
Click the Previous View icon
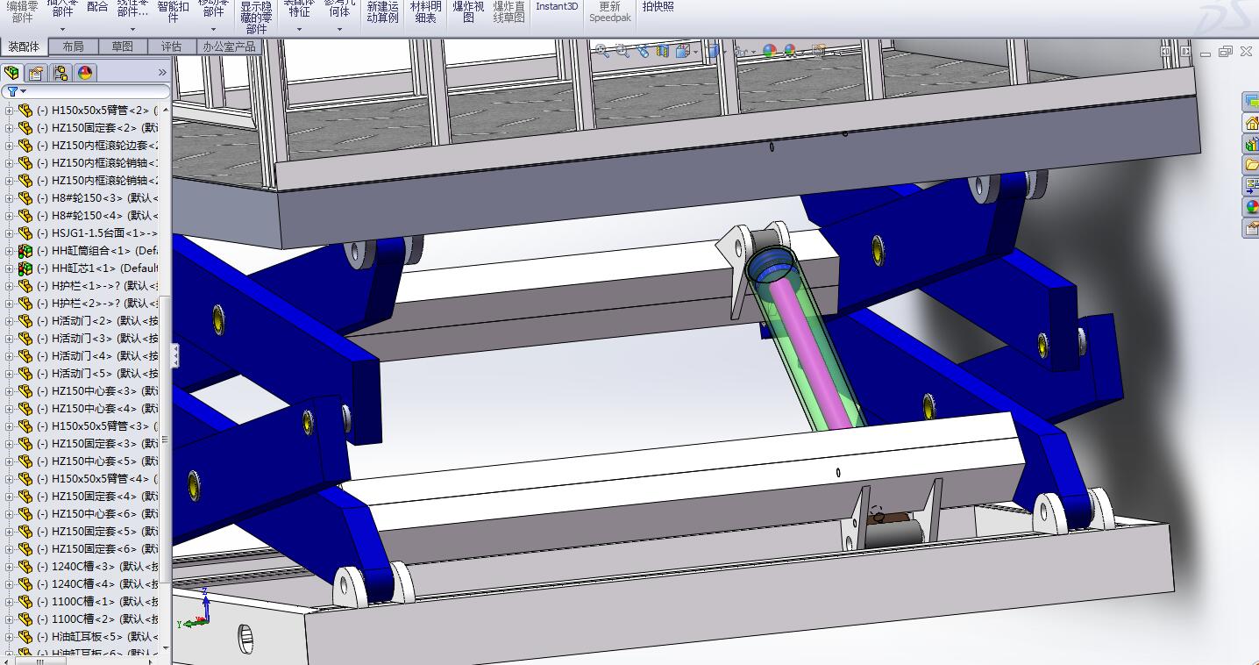tap(643, 51)
